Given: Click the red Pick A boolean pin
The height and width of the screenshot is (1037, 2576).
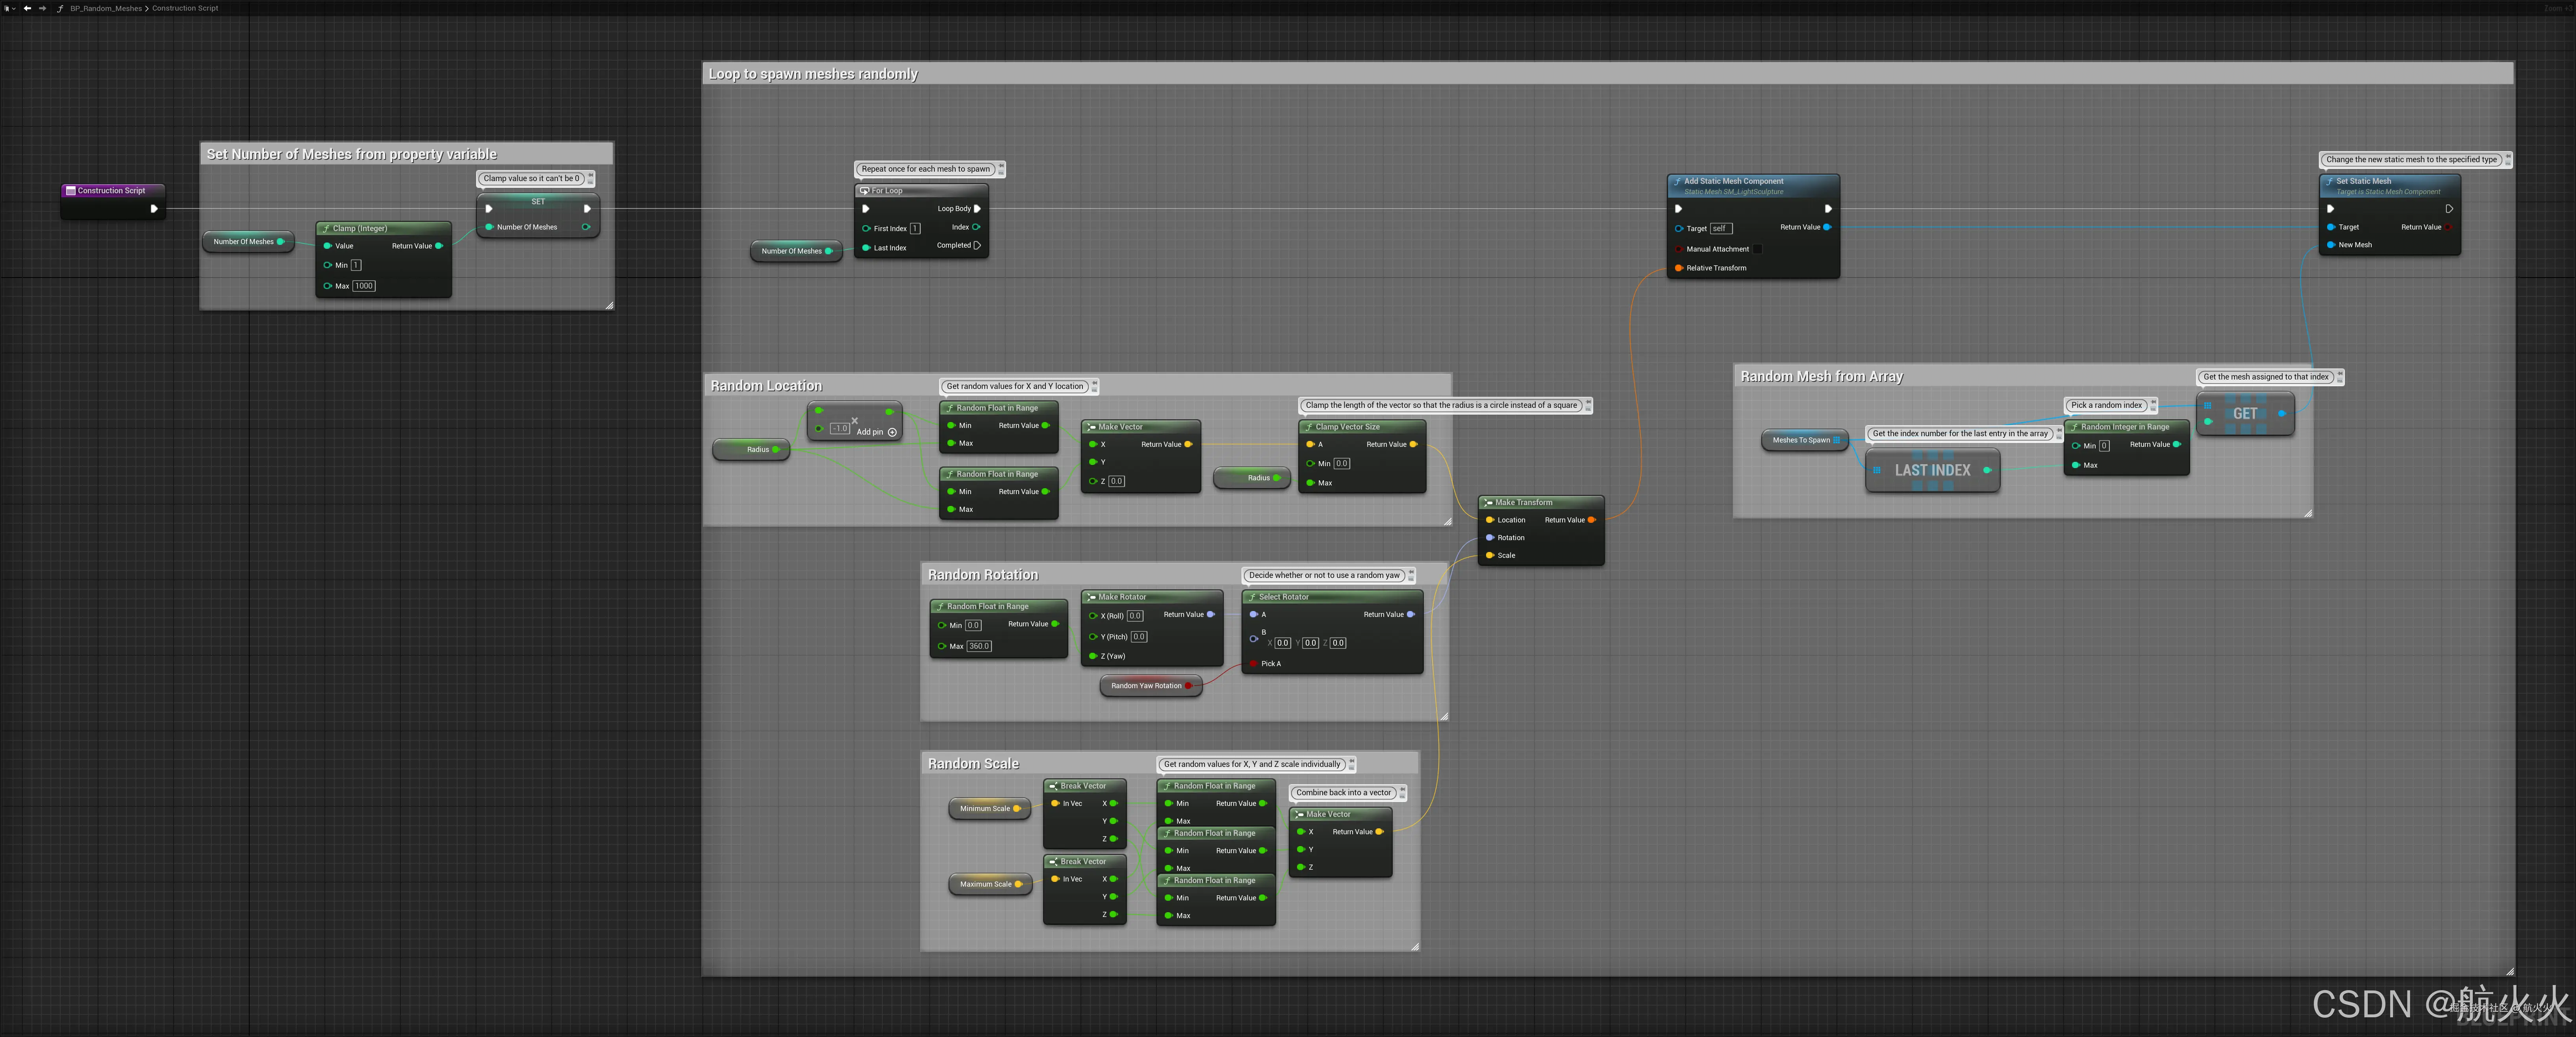Looking at the screenshot, I should click(1253, 664).
